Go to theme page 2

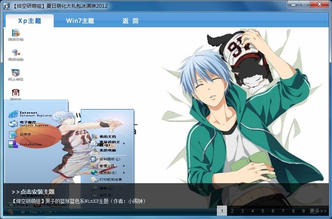232,211
